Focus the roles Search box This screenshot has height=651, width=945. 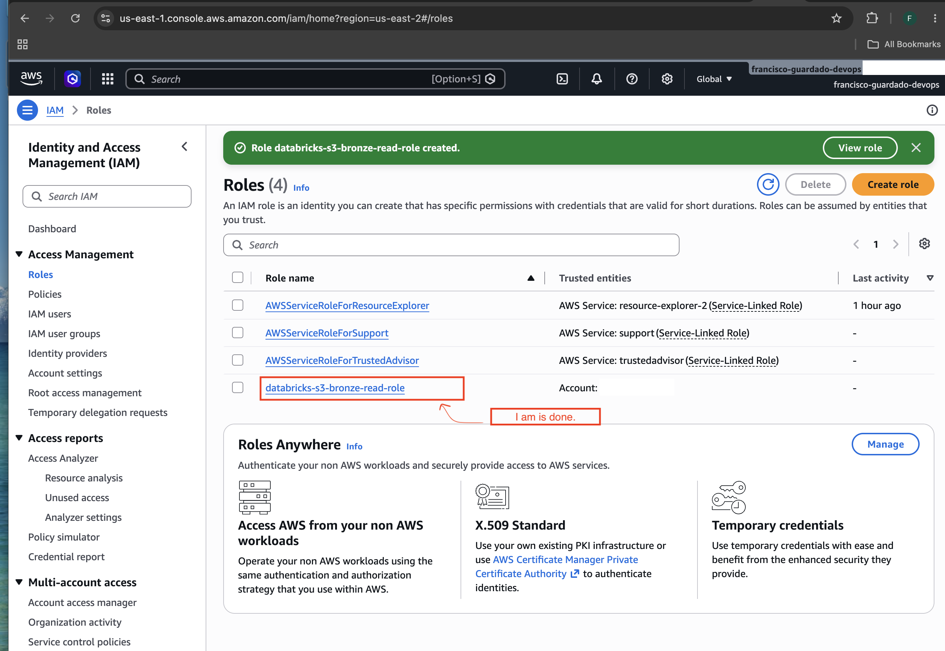[x=451, y=245]
